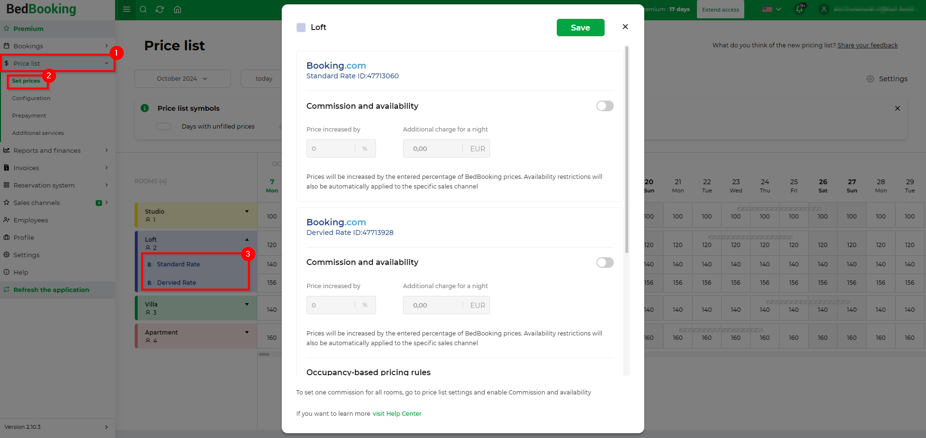Click the dialog vertical scrollbar
The image size is (926, 438).
(x=627, y=150)
